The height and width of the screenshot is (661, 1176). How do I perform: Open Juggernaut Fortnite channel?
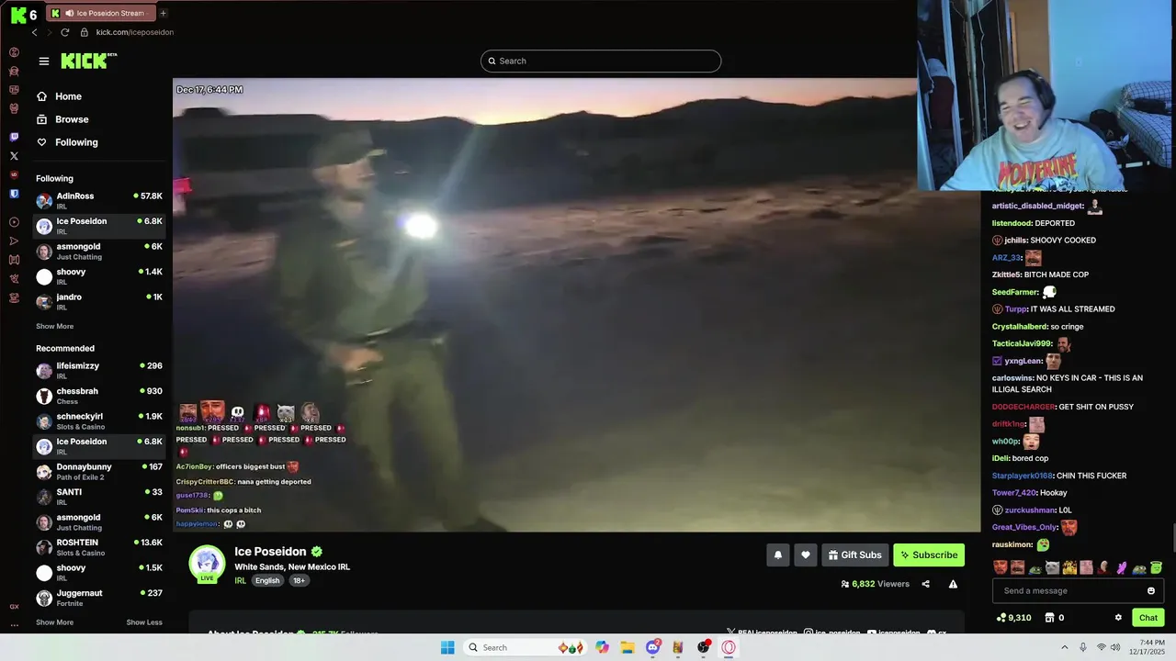click(x=99, y=598)
